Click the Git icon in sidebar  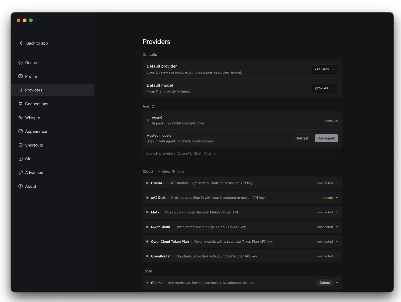[21, 159]
